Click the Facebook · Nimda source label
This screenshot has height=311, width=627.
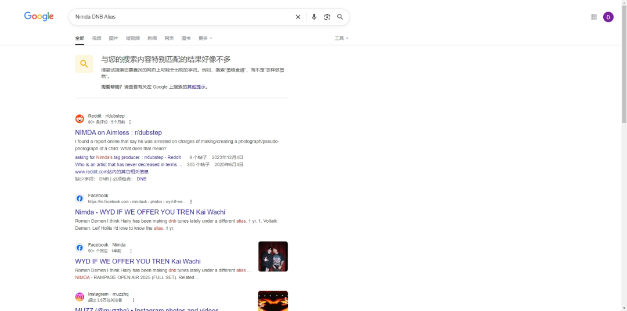click(x=107, y=245)
